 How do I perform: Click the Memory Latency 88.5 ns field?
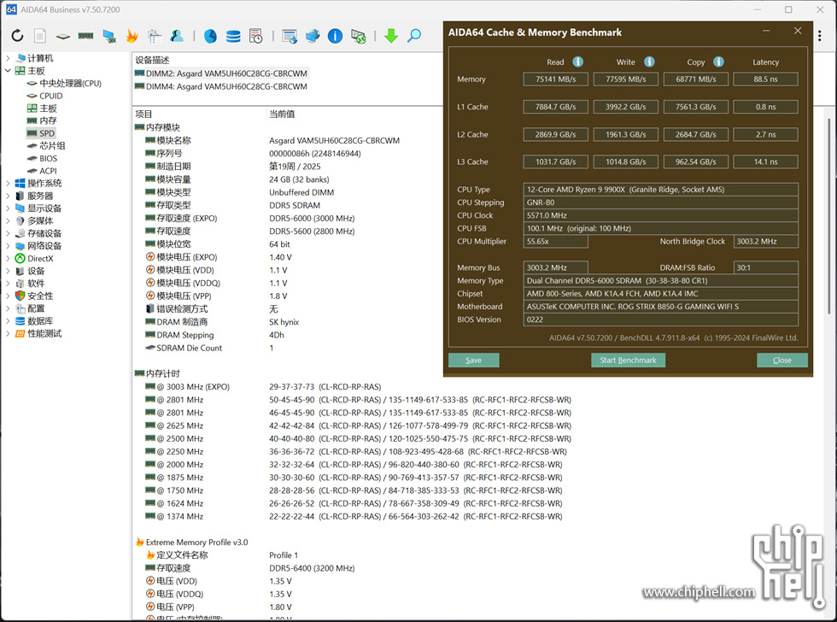tap(765, 79)
